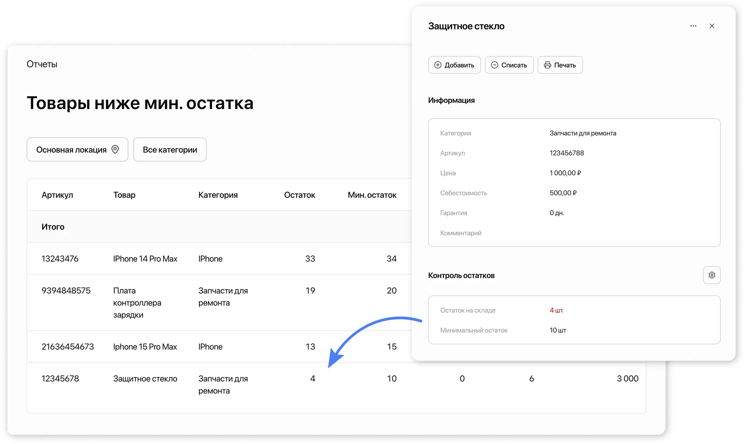Click the plus icon on Добавить button

(438, 65)
